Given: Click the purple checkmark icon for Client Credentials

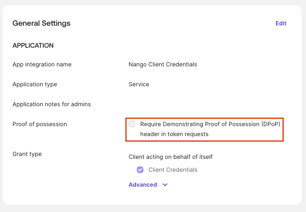Looking at the screenshot, I should [140, 170].
